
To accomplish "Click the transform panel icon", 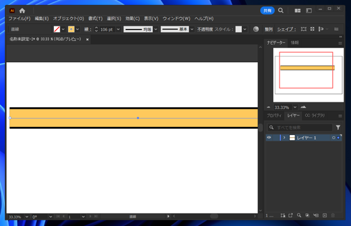I will [x=303, y=29].
